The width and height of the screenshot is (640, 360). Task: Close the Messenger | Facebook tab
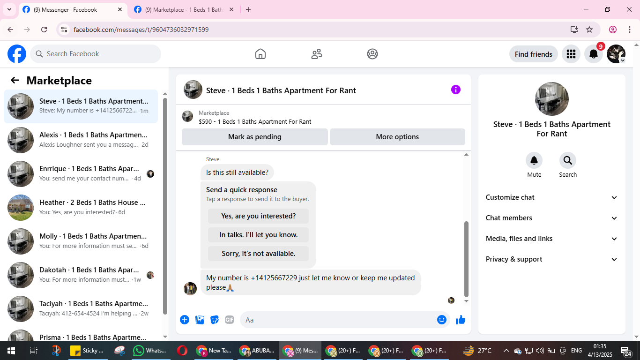click(120, 9)
